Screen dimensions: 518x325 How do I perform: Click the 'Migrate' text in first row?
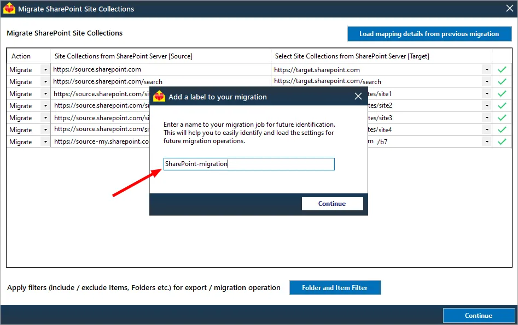pos(20,70)
